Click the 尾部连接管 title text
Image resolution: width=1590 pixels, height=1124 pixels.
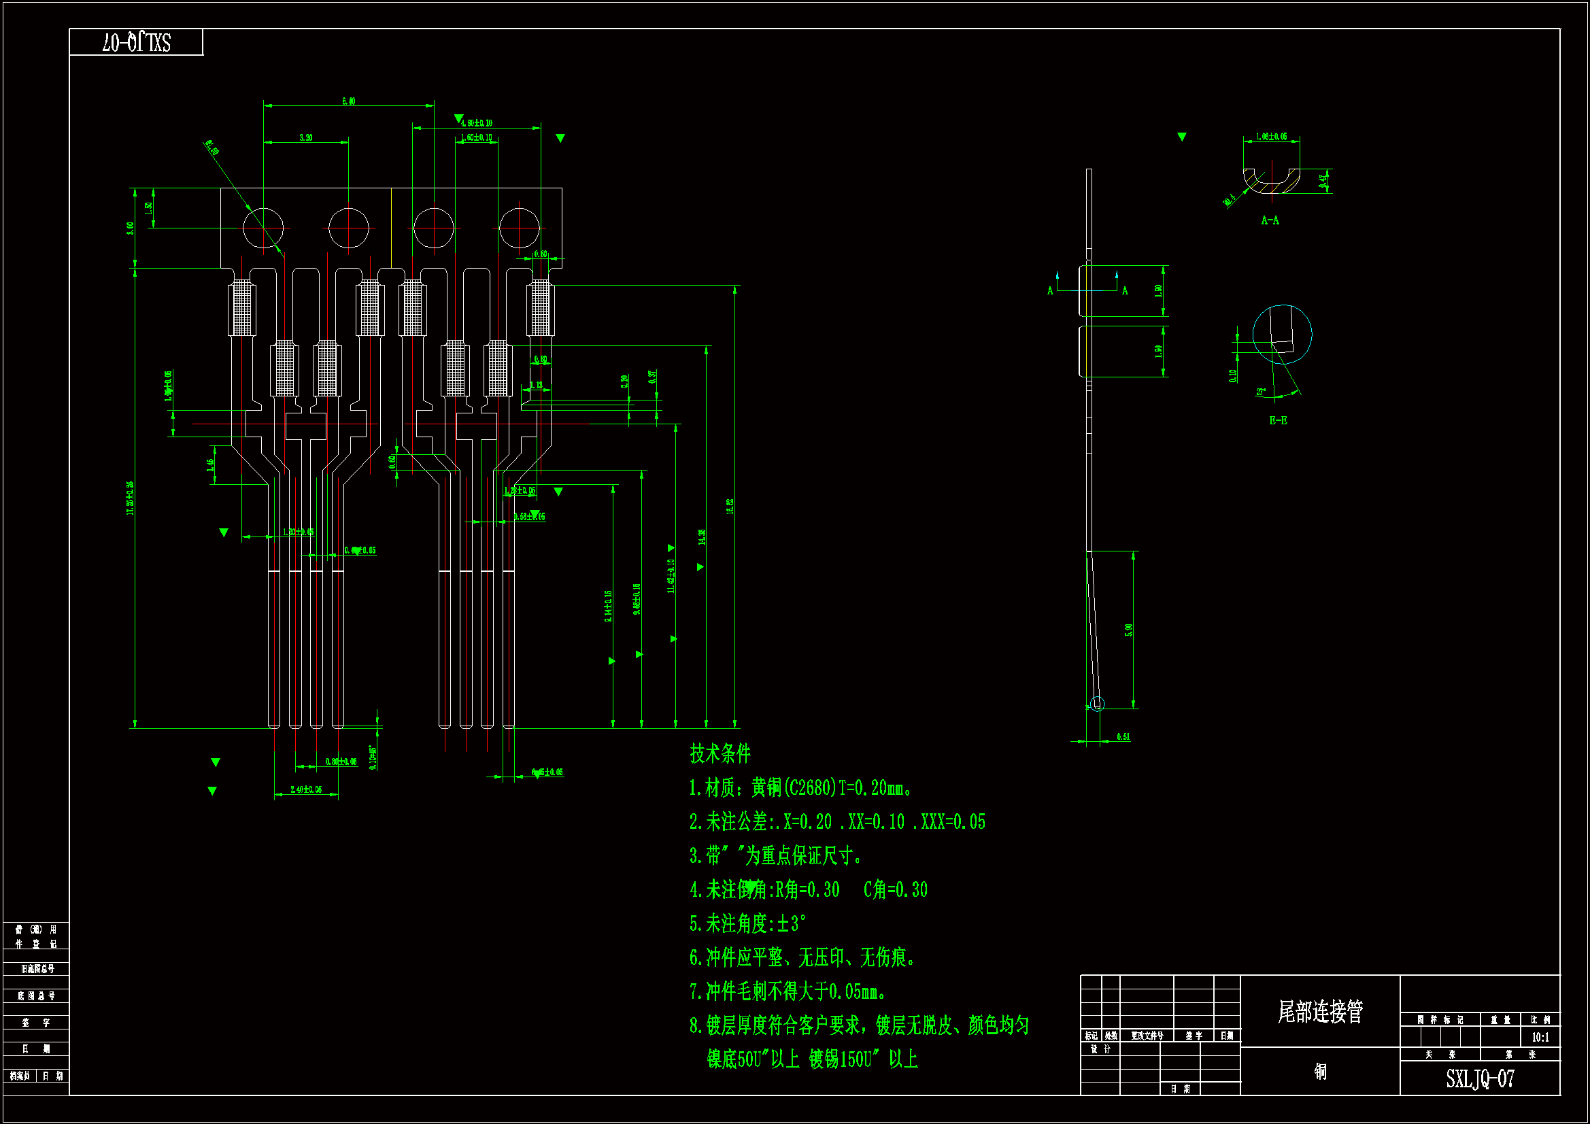click(x=1320, y=1012)
